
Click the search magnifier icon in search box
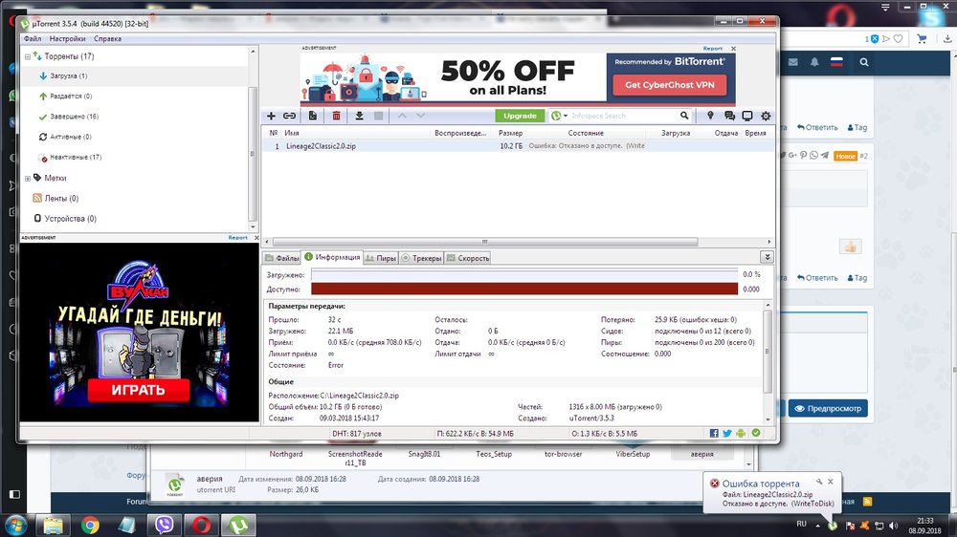(685, 116)
